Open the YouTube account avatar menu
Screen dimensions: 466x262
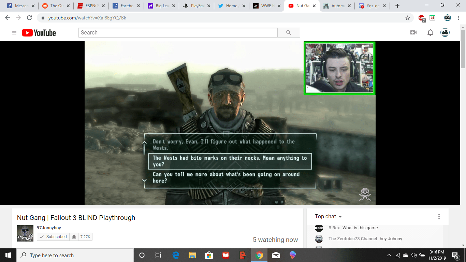[445, 33]
